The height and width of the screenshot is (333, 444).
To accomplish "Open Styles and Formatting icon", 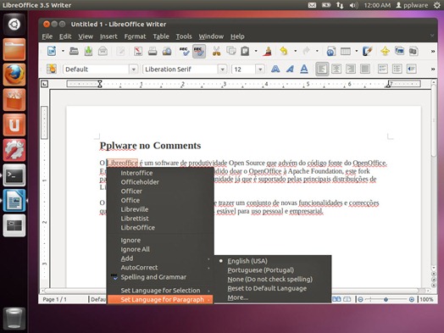I will pyautogui.click(x=52, y=69).
